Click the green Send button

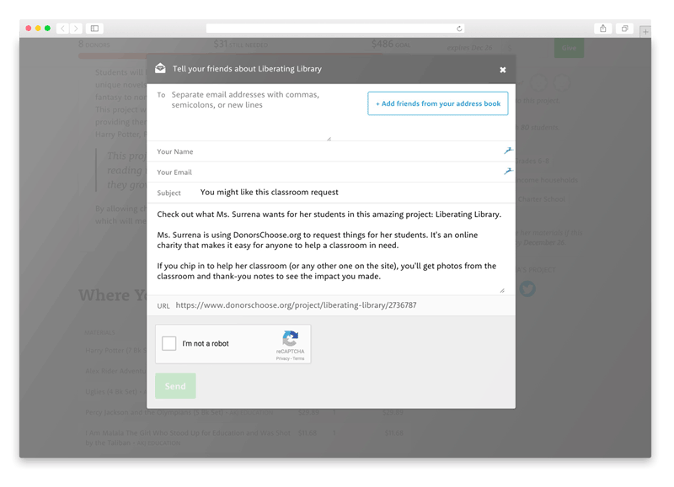(x=175, y=386)
